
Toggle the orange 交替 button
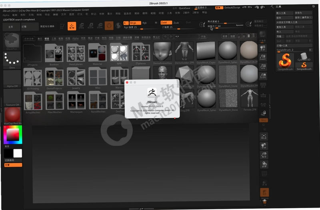coord(13,165)
